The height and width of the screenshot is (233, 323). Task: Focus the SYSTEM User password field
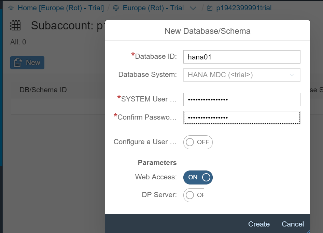(242, 99)
